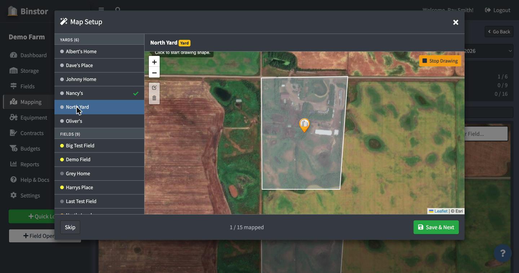The image size is (519, 273).
Task: Click the Help question circle icon
Action: click(14, 180)
